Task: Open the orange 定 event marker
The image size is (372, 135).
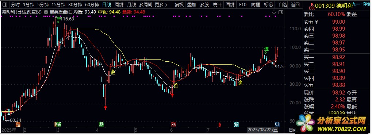Action: [18, 124]
